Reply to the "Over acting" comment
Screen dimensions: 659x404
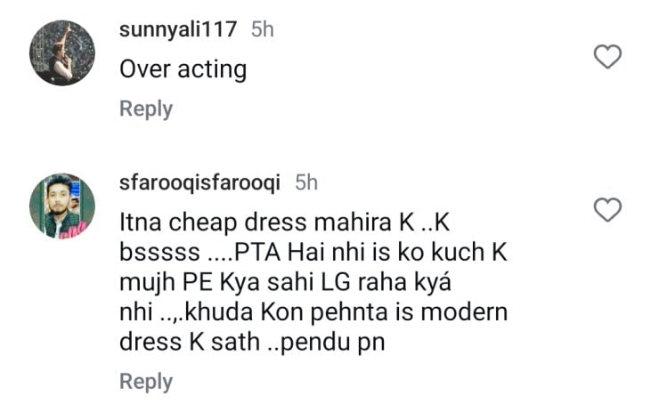pos(146,109)
